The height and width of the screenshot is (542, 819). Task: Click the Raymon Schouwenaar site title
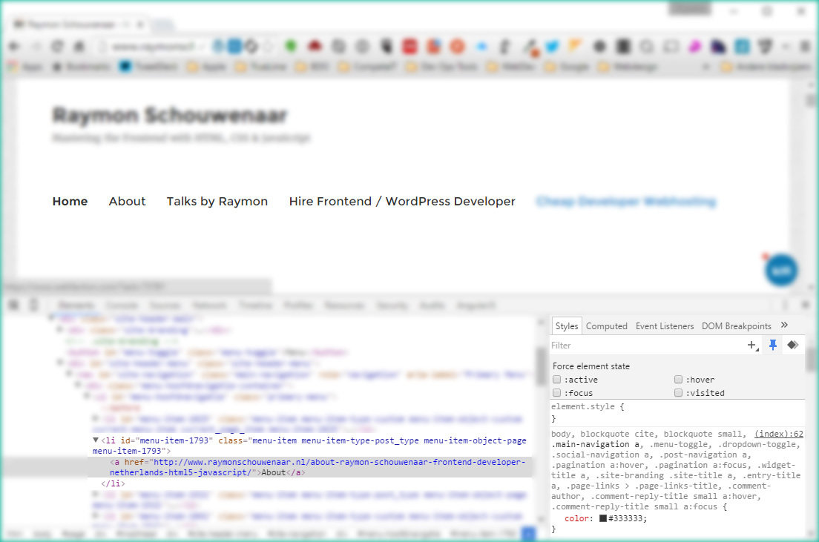(170, 115)
